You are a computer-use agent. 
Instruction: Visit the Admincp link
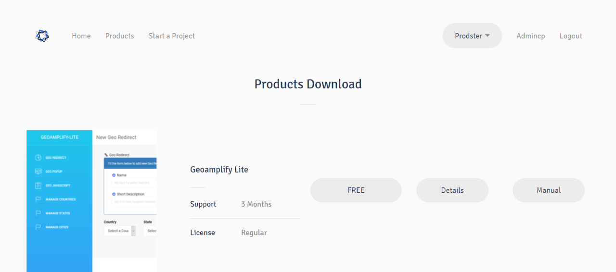(x=530, y=36)
